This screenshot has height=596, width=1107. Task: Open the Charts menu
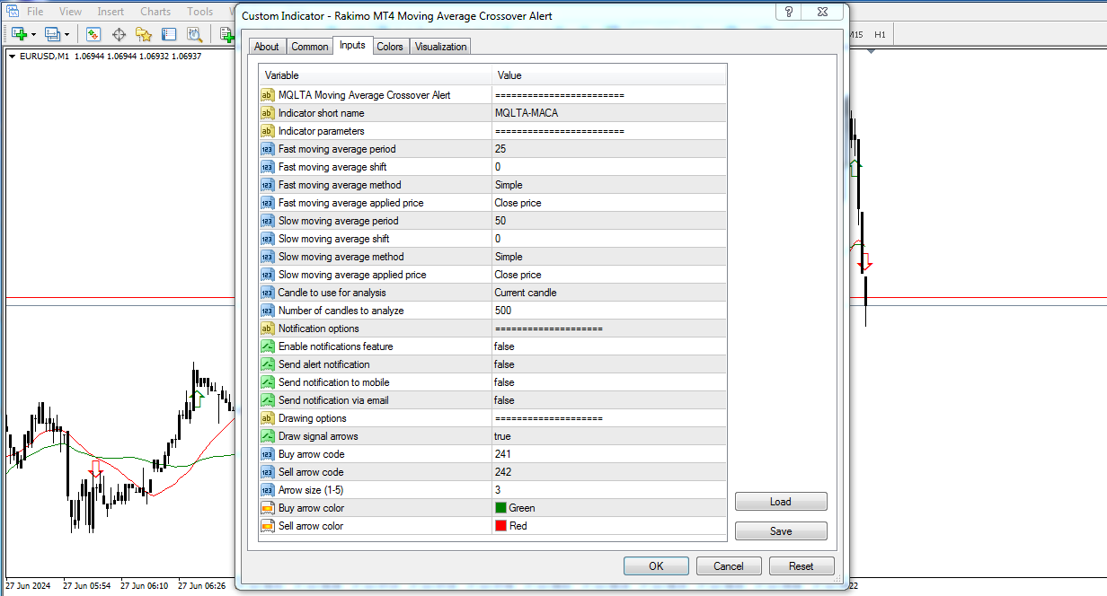tap(155, 12)
